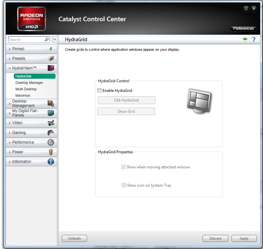
Task: Click the Video camcorder icon
Action: click(x=51, y=123)
